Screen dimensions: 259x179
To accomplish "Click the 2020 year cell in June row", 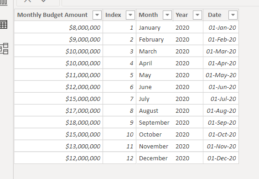I will point(188,87).
